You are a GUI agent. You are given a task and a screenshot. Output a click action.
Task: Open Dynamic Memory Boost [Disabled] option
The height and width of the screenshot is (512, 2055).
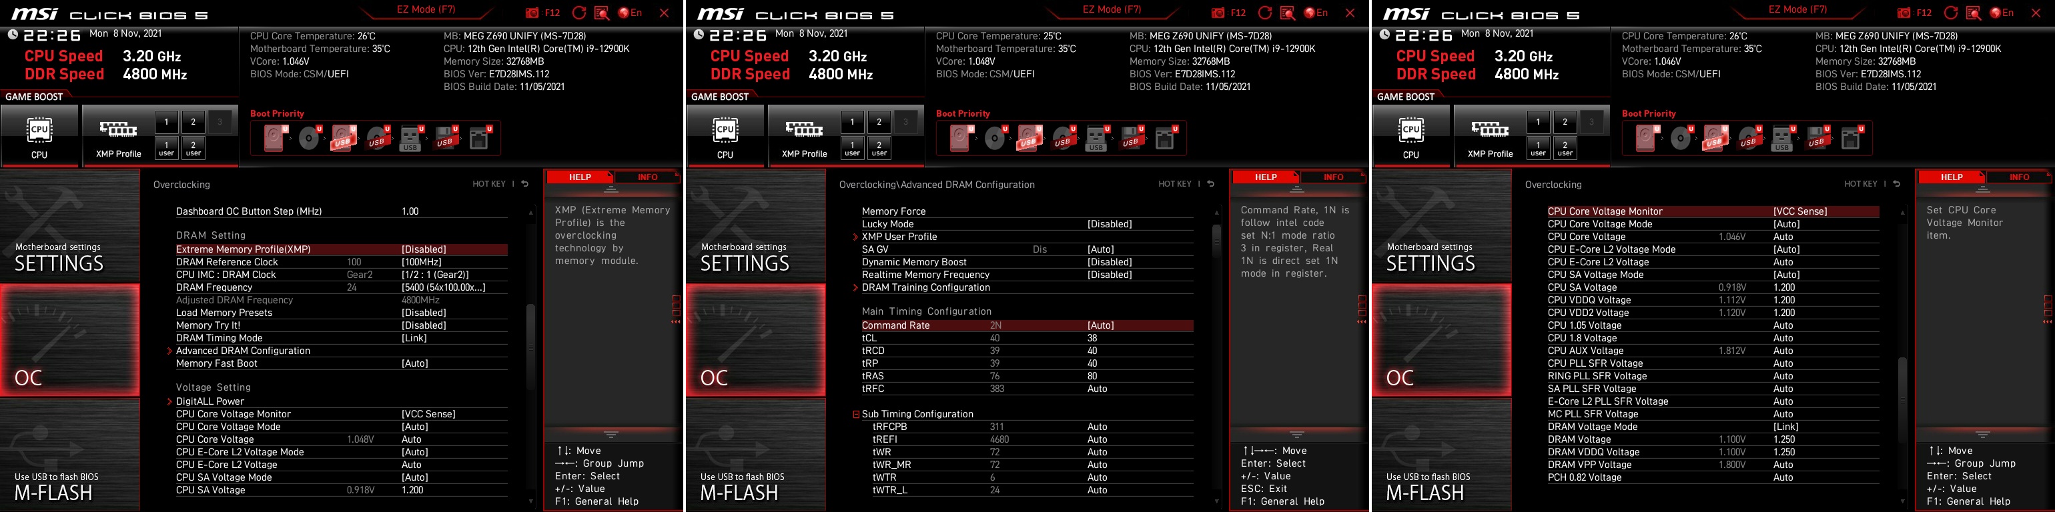(1027, 263)
